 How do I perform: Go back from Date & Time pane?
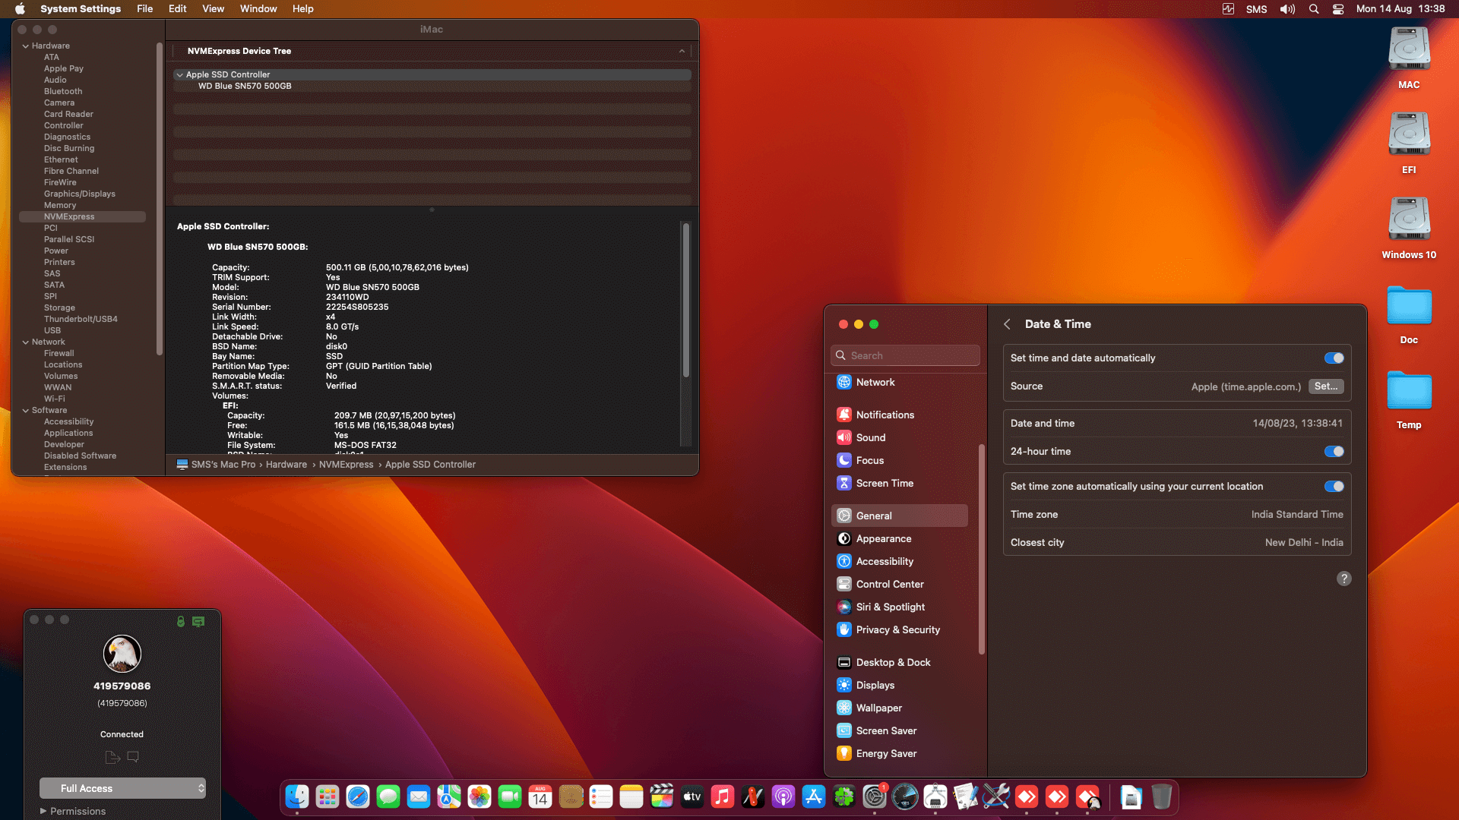pyautogui.click(x=1008, y=324)
